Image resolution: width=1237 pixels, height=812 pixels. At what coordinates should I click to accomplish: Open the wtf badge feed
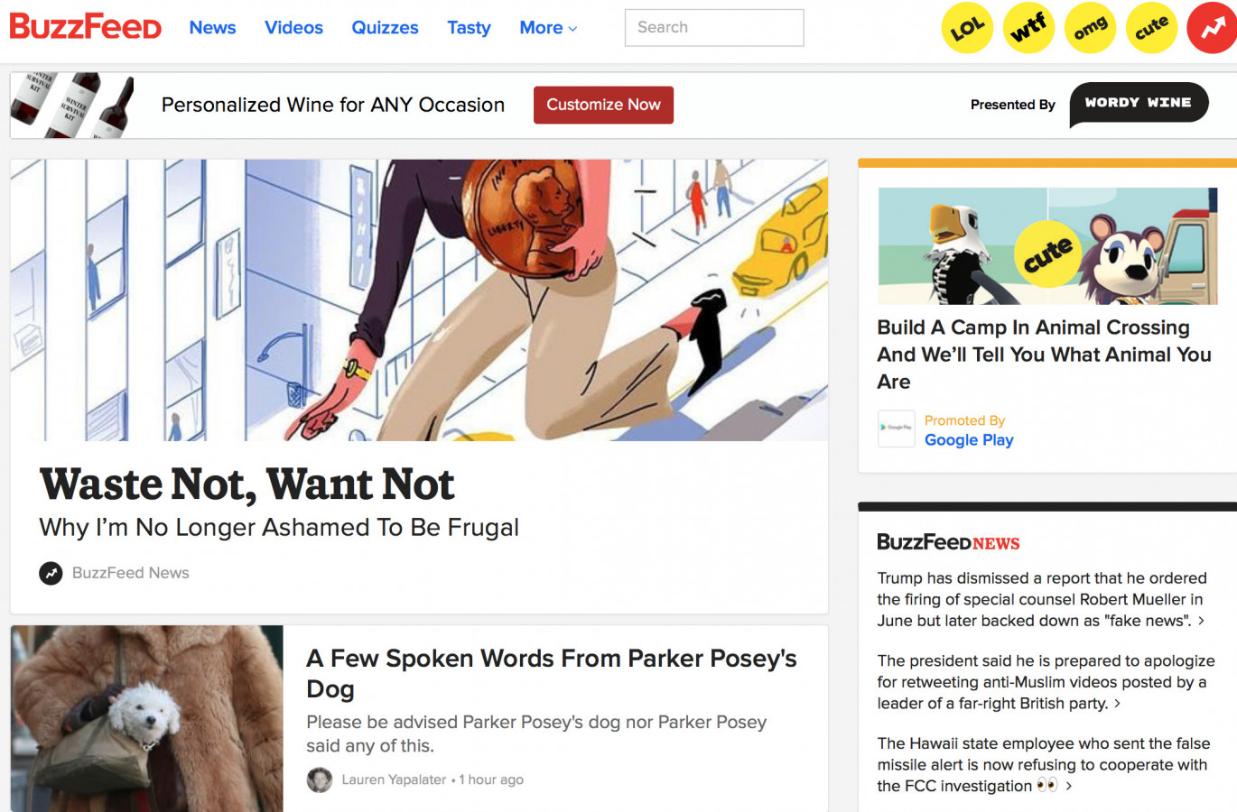tap(1028, 28)
